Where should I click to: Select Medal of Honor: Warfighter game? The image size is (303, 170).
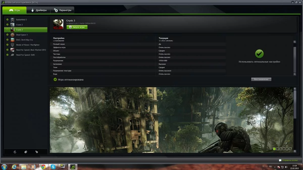pos(26,45)
